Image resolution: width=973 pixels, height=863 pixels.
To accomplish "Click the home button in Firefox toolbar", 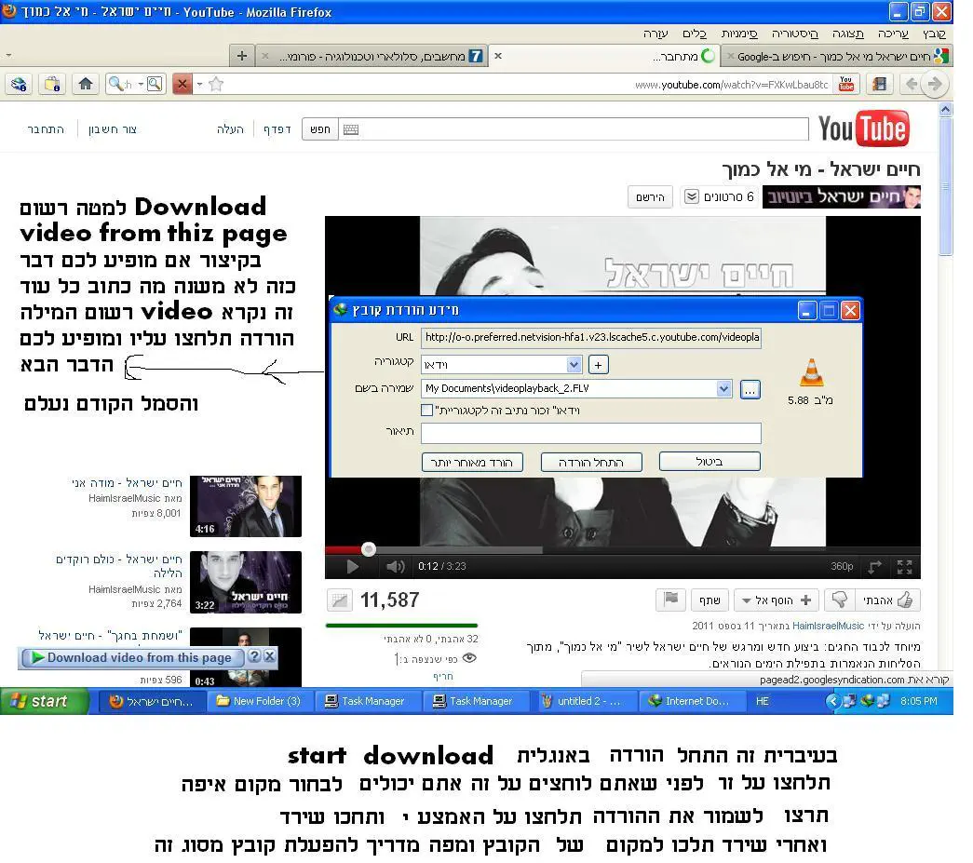I will coord(86,84).
